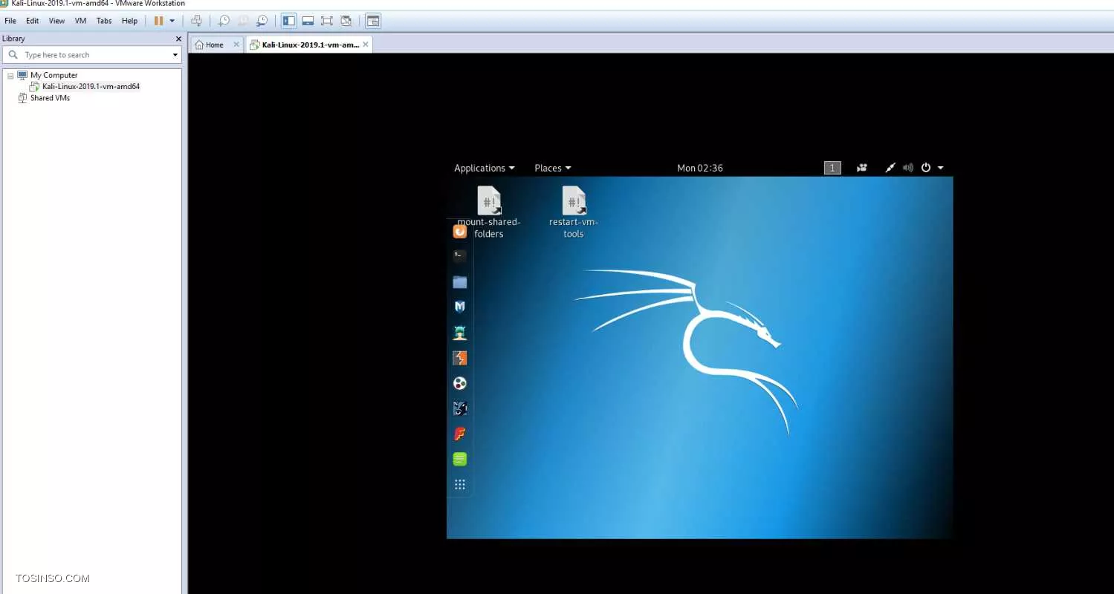The width and height of the screenshot is (1114, 594).
Task: Click the volume speaker icon in Kali bar
Action: [x=907, y=168]
